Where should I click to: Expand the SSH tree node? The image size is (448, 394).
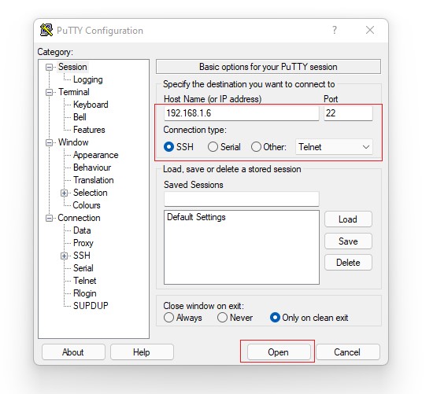64,256
